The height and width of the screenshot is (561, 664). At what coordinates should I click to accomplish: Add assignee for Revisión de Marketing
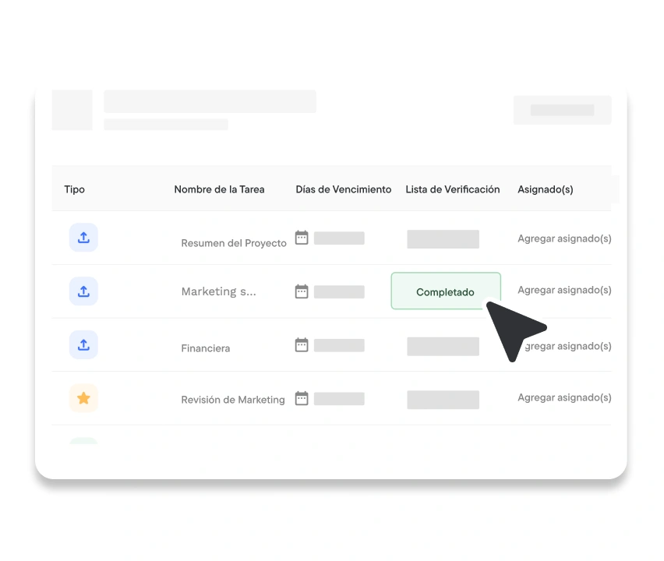564,397
